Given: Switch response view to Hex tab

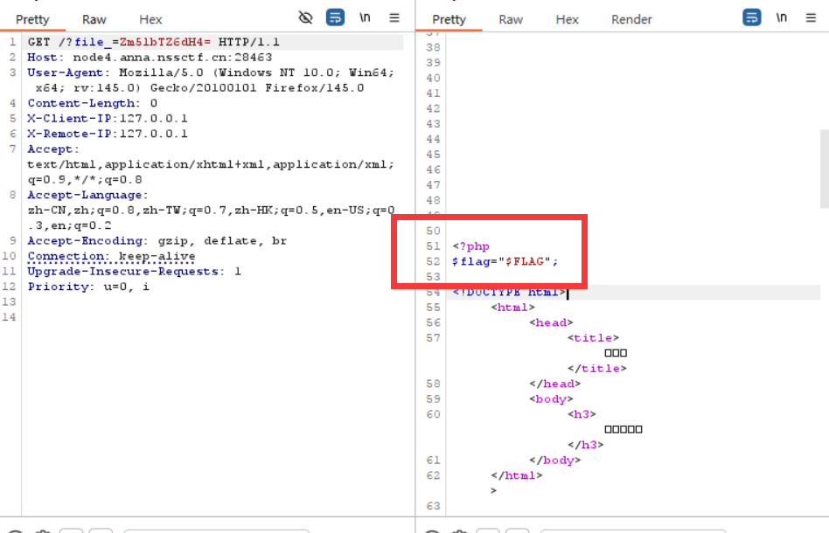Looking at the screenshot, I should 568,19.
